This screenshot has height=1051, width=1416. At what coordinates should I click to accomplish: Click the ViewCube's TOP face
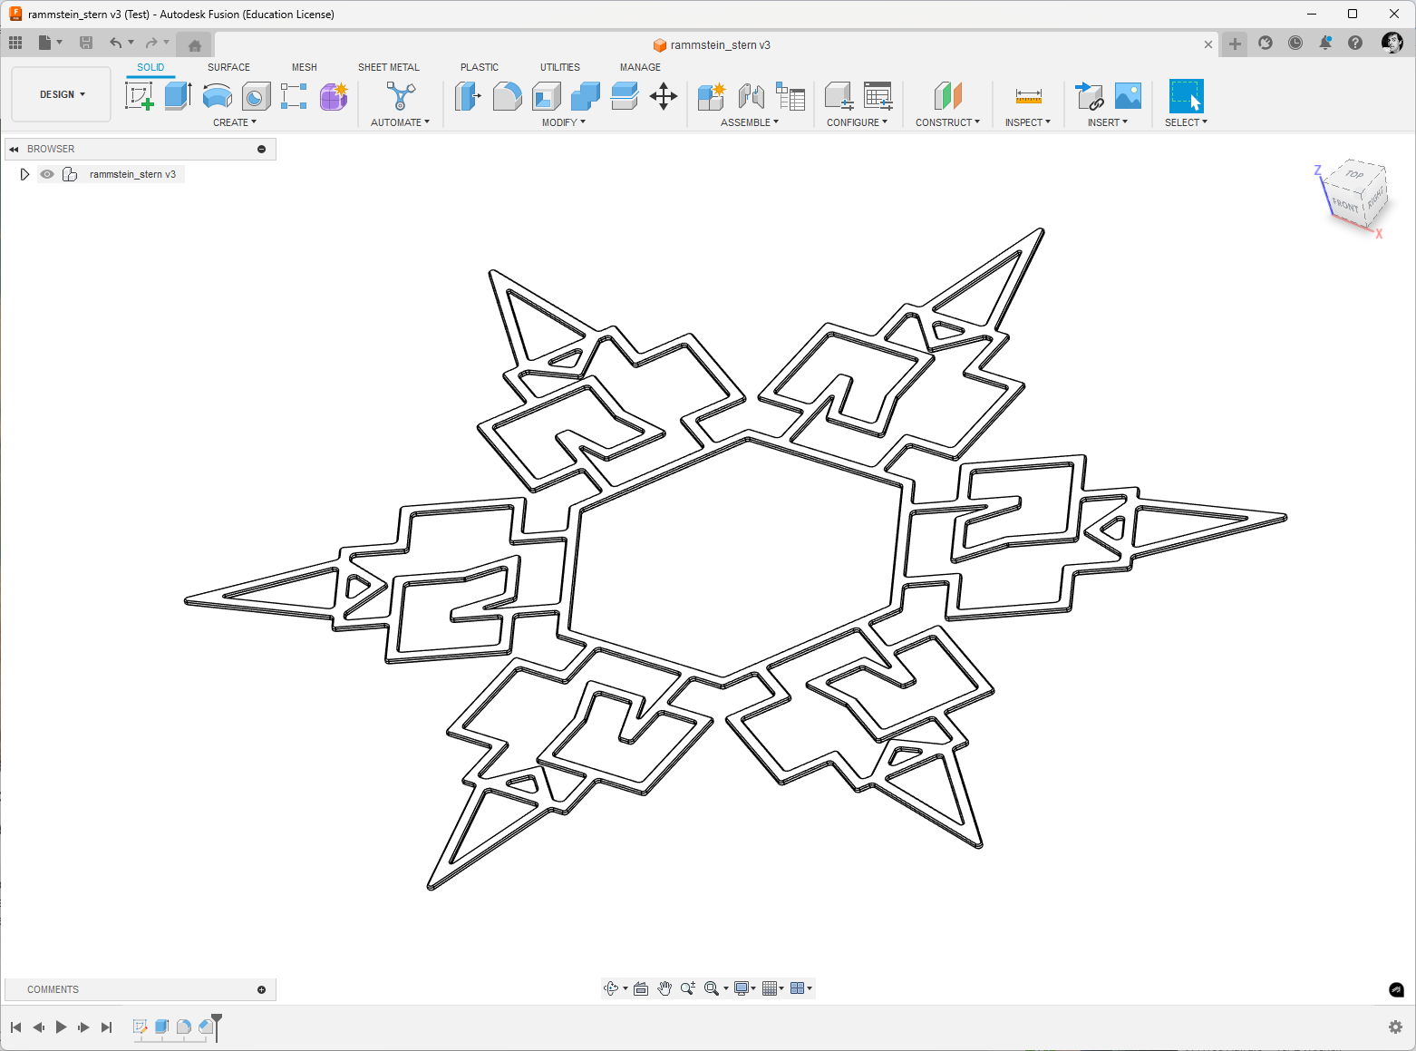[1354, 174]
